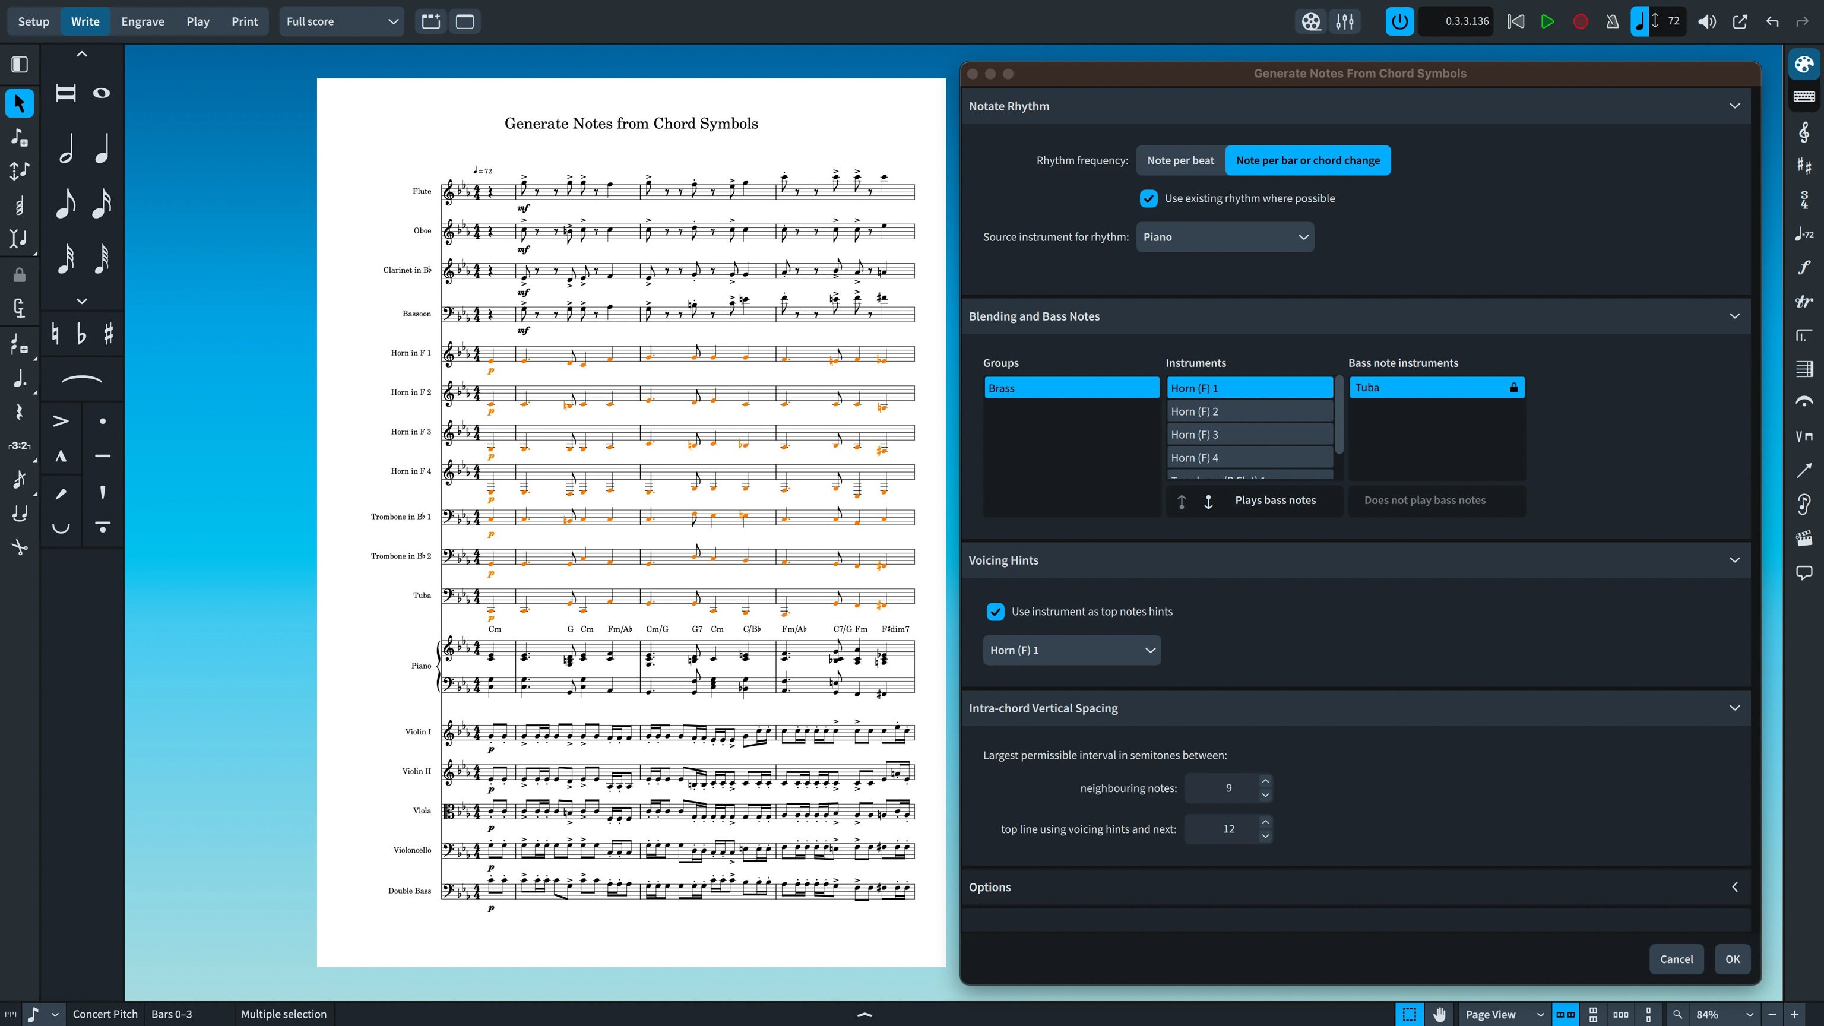
Task: Switch to Engrave mode
Action: pyautogui.click(x=142, y=21)
